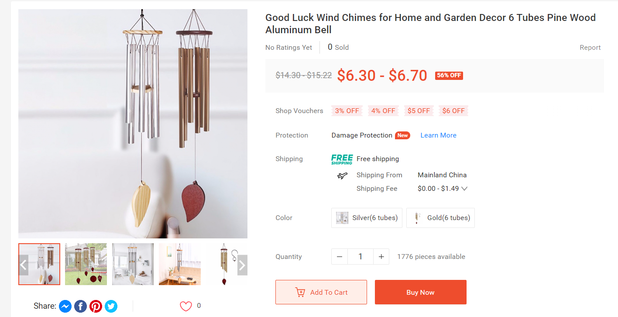The image size is (618, 317).
Task: Claim the $6 OFF shop voucher
Action: tap(453, 111)
